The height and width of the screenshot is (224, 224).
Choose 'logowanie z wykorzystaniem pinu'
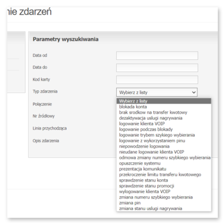(x=164, y=140)
